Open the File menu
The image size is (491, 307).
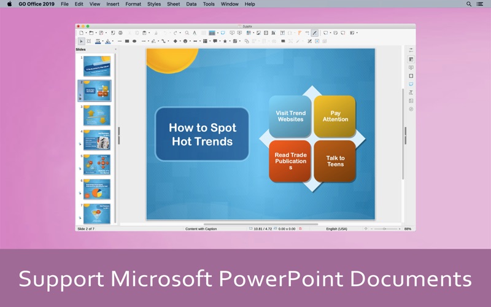coord(64,4)
